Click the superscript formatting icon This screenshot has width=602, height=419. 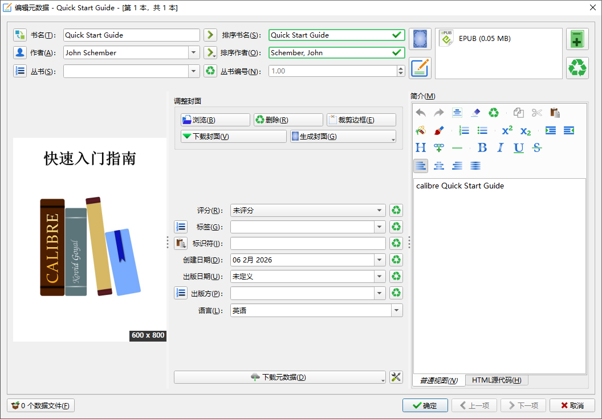coord(507,130)
